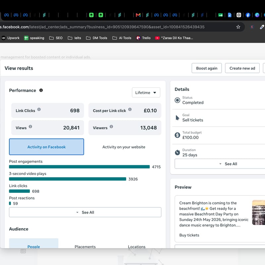Open the Link Clicks info tooltip icon
Image resolution: width=265 pixels, height=265 pixels.
point(39,109)
